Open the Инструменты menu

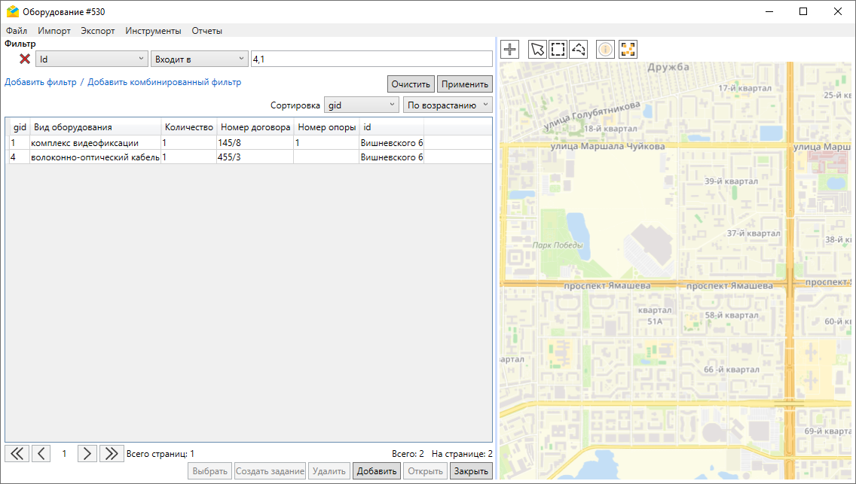click(x=153, y=31)
